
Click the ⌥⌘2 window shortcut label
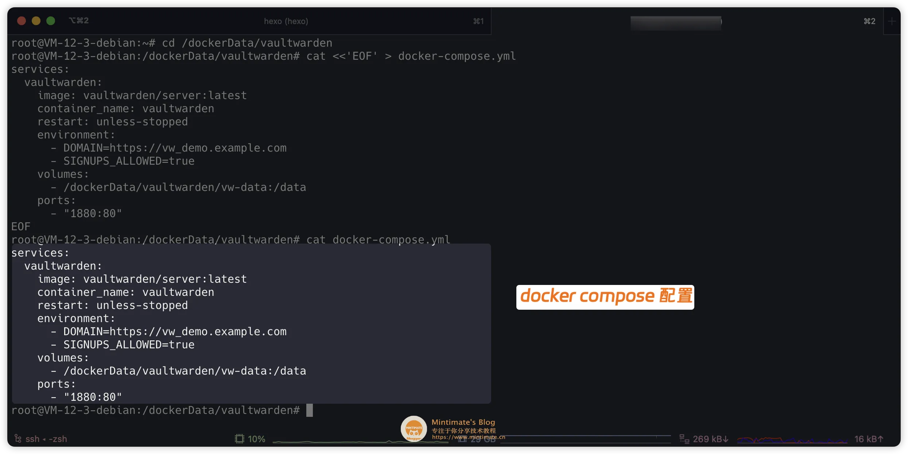[x=79, y=21]
